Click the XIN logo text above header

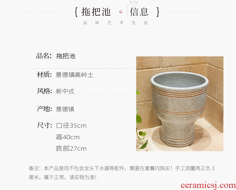[x=134, y=2]
